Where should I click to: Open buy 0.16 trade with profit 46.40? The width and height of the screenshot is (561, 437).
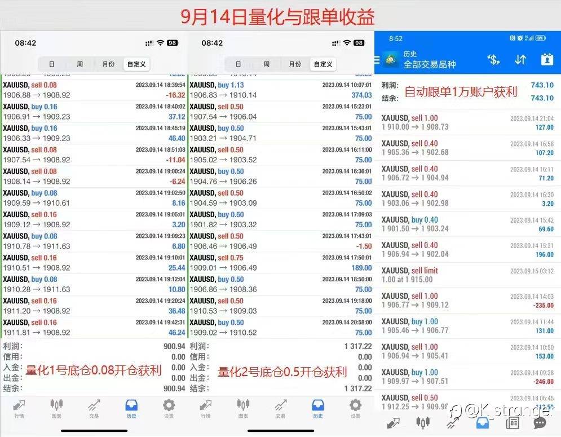94,133
